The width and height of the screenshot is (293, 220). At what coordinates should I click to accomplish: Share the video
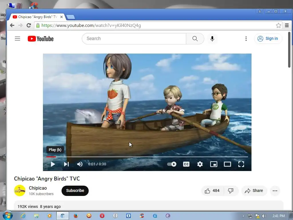[254, 190]
